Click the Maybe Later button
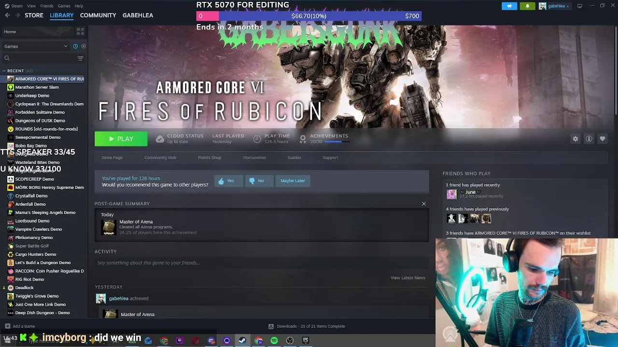The width and height of the screenshot is (618, 347). (293, 181)
